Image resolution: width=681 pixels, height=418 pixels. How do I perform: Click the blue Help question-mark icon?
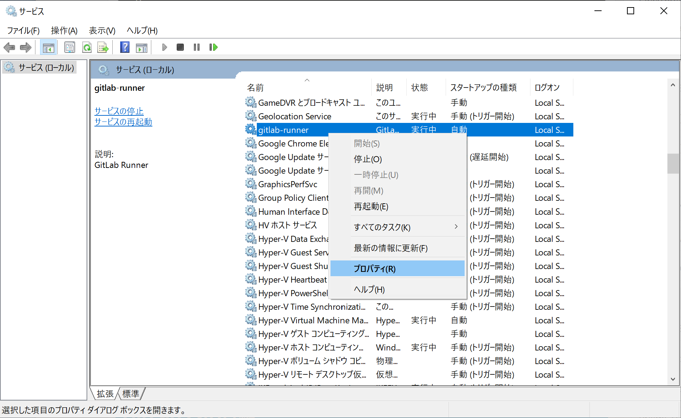(x=125, y=47)
